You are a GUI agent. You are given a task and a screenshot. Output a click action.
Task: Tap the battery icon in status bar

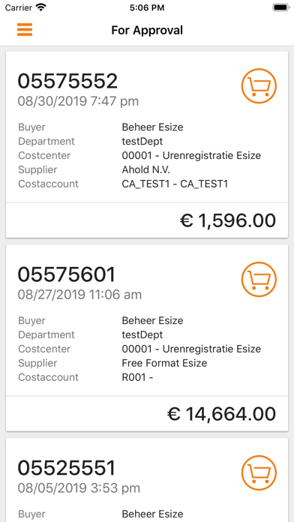(280, 7)
